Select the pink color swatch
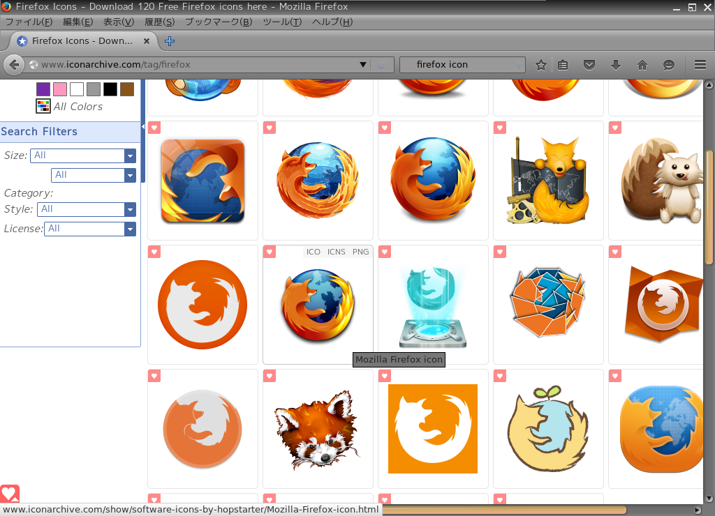The height and width of the screenshot is (516, 715). 60,89
